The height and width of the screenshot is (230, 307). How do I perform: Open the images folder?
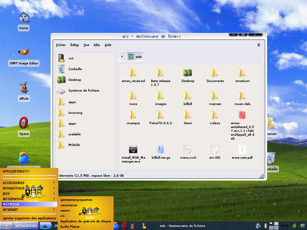pyautogui.click(x=160, y=99)
